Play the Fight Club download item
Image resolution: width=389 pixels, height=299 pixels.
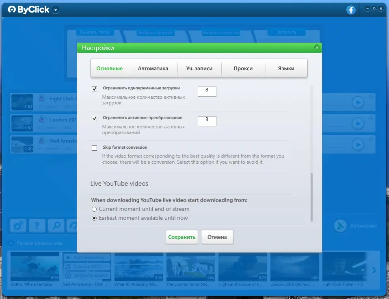click(358, 102)
